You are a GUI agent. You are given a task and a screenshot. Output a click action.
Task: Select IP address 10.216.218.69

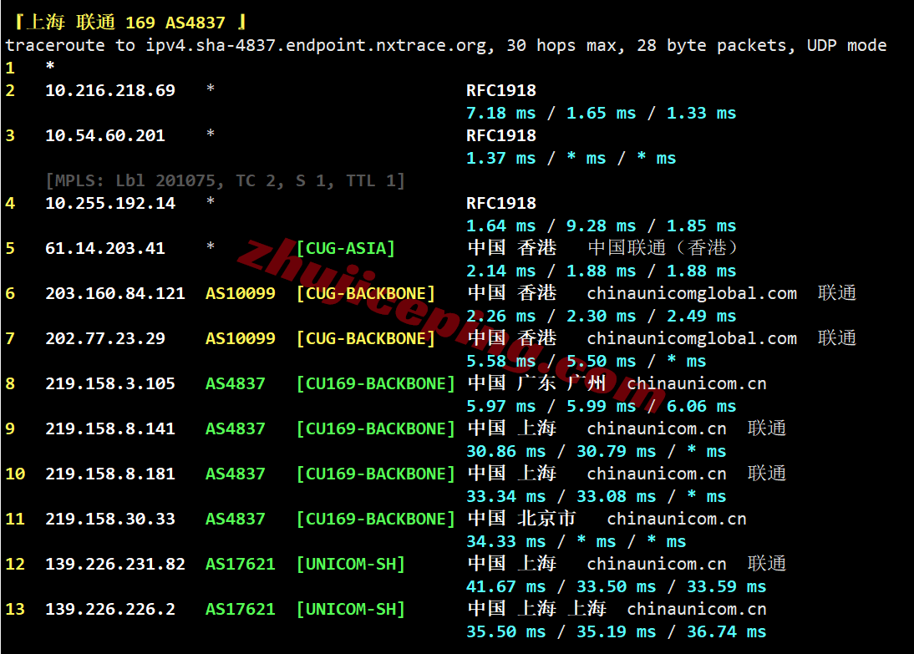point(110,90)
